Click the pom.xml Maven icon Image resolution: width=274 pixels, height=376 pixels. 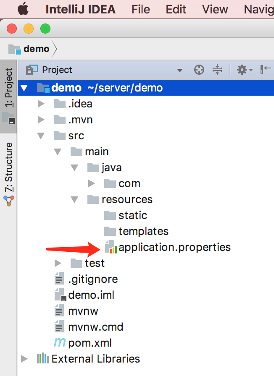(x=60, y=343)
